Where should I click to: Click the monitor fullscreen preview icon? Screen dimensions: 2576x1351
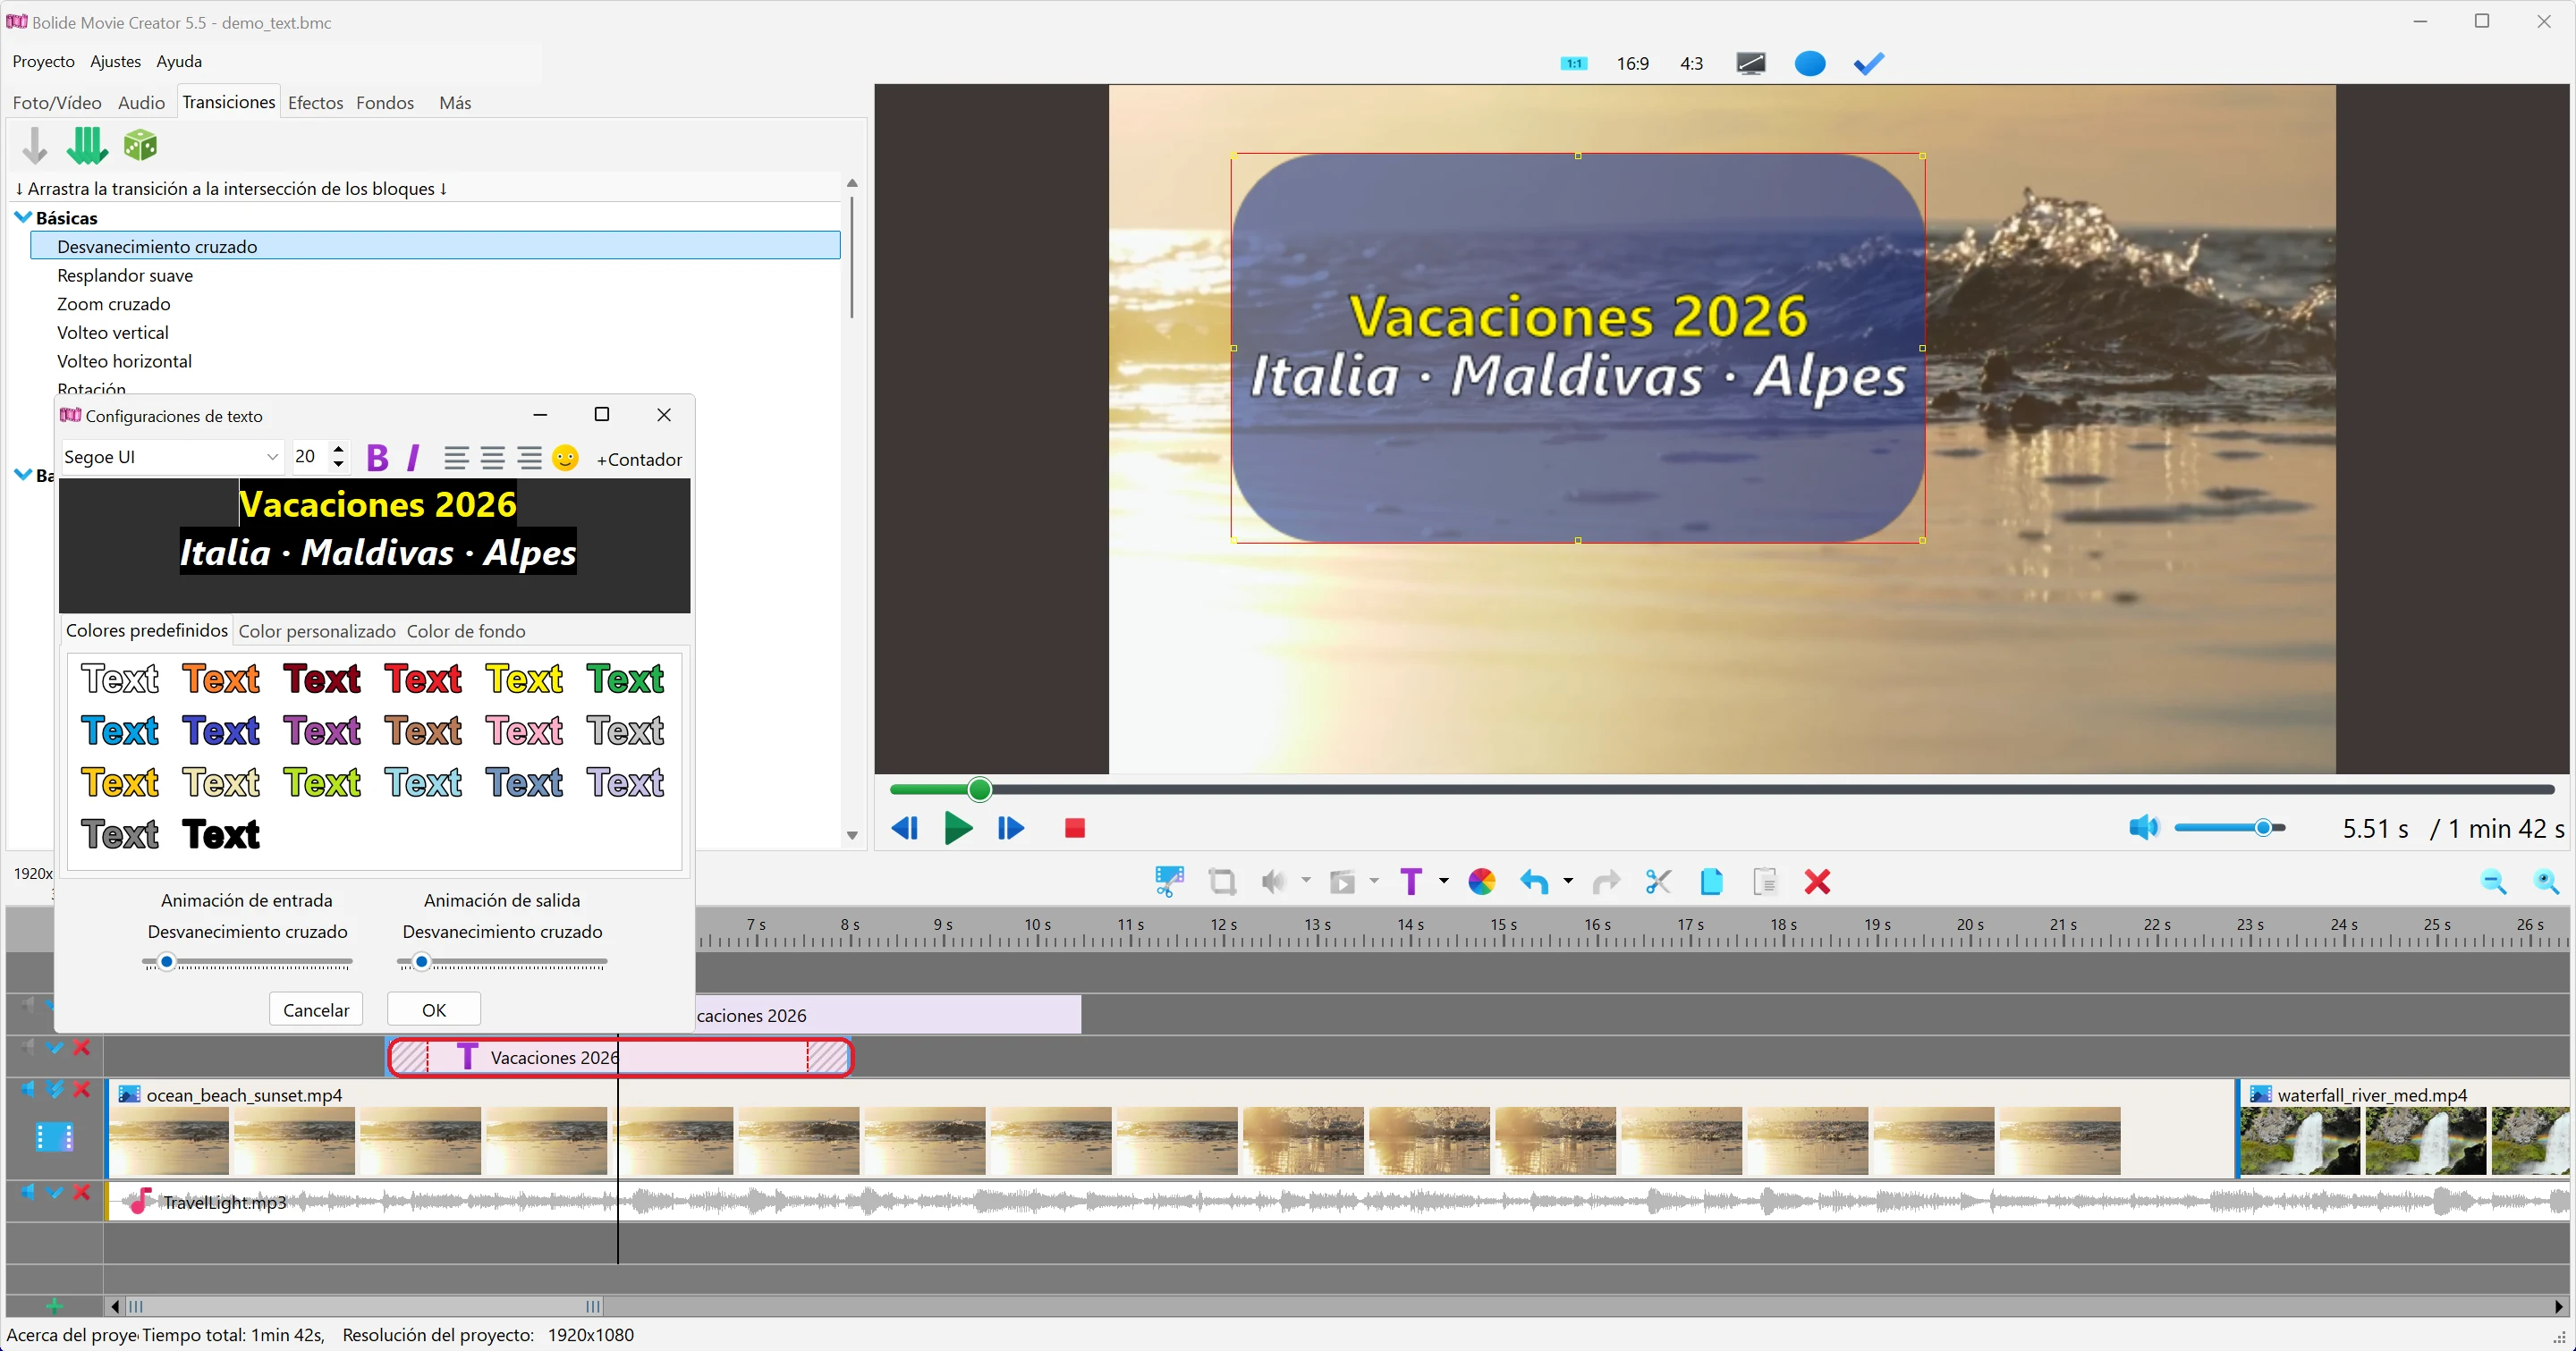[x=1751, y=64]
